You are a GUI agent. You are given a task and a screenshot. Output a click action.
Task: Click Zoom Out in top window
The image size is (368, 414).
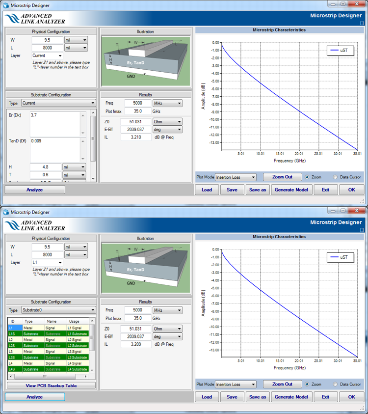click(x=282, y=177)
